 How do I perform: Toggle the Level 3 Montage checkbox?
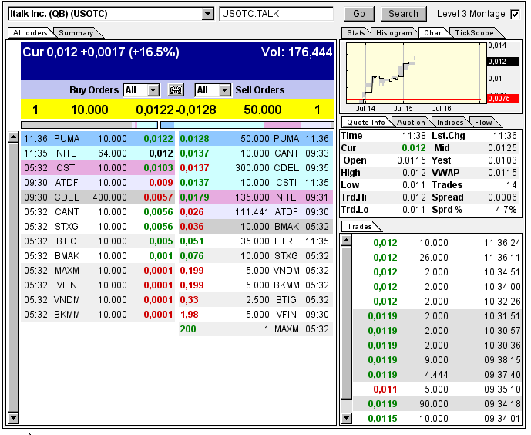(515, 14)
